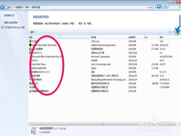This screenshot has height=136, width=181.
Task: Click the search magnifier icon
Action: coord(179,8)
